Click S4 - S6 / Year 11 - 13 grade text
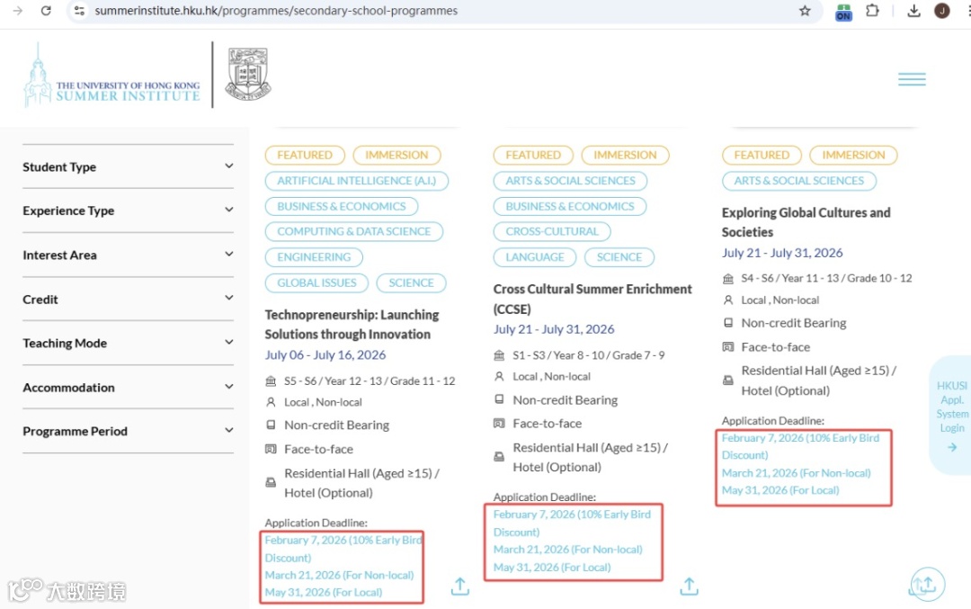971x609 pixels. pos(827,278)
